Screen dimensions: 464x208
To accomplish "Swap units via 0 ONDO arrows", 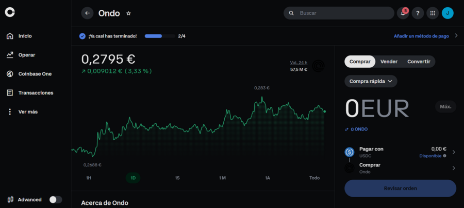I will click(347, 129).
